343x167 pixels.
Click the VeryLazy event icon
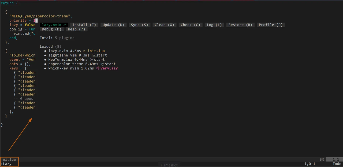click(x=98, y=68)
